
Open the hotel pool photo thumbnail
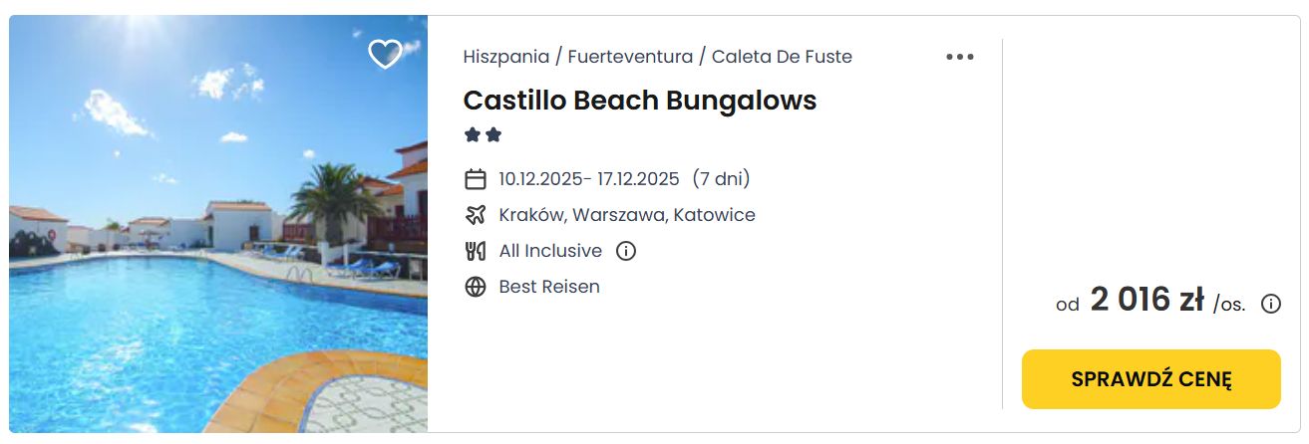click(218, 224)
